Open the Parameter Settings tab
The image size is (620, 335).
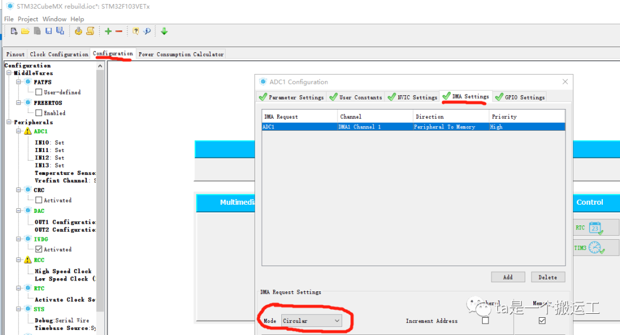click(x=292, y=97)
